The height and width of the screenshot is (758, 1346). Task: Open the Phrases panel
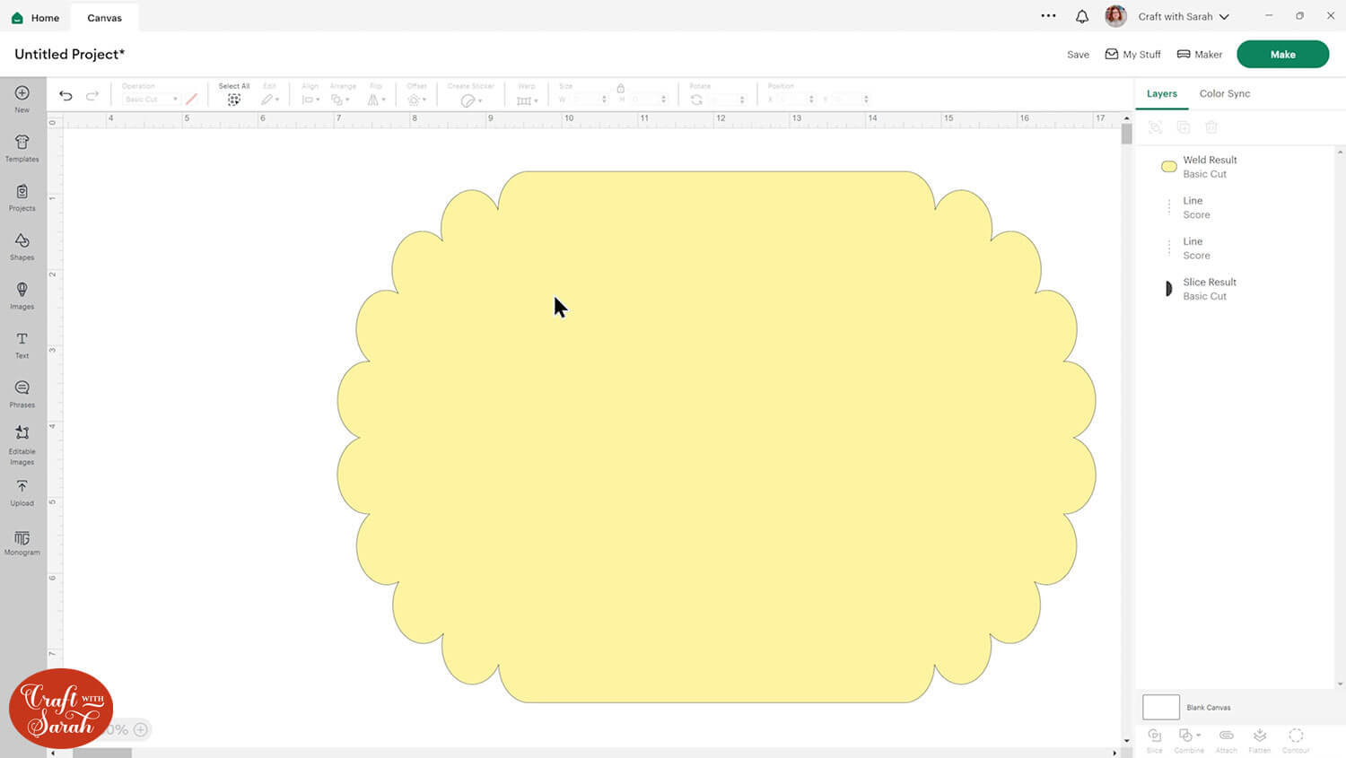point(22,394)
